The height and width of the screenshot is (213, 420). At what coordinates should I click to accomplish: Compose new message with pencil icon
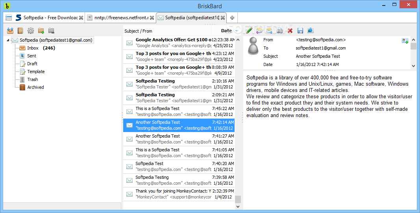click(249, 31)
